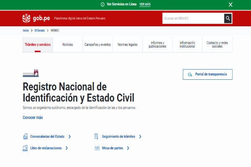Click Convocatorias del Estado icon
Screen dimensions: 251x167
pyautogui.click(x=26, y=137)
